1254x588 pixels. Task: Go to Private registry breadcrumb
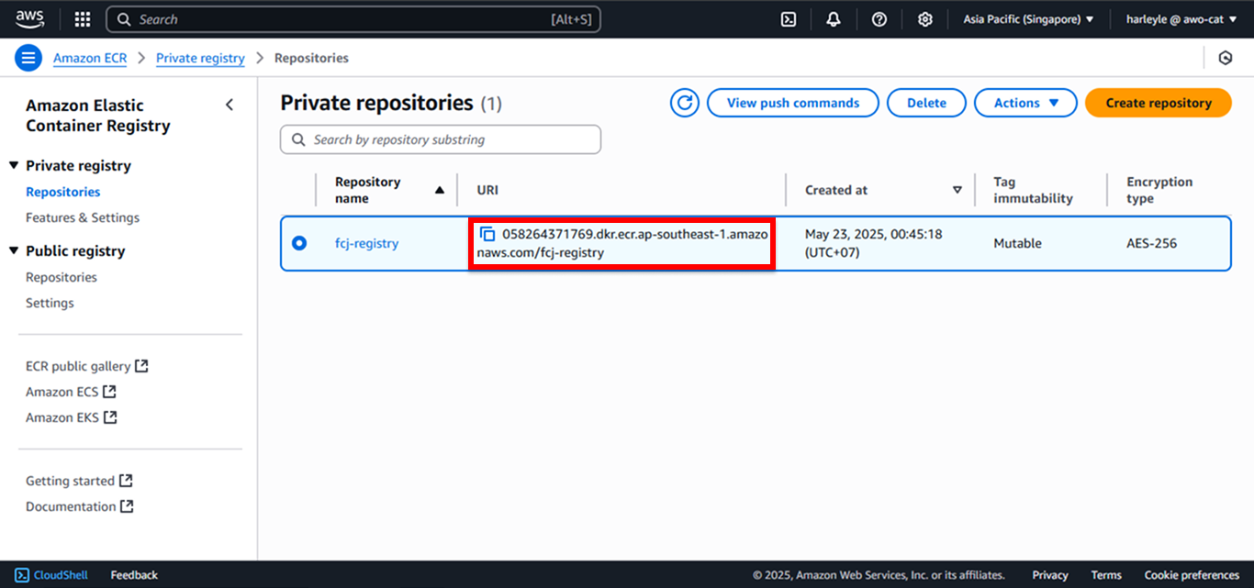(x=200, y=58)
